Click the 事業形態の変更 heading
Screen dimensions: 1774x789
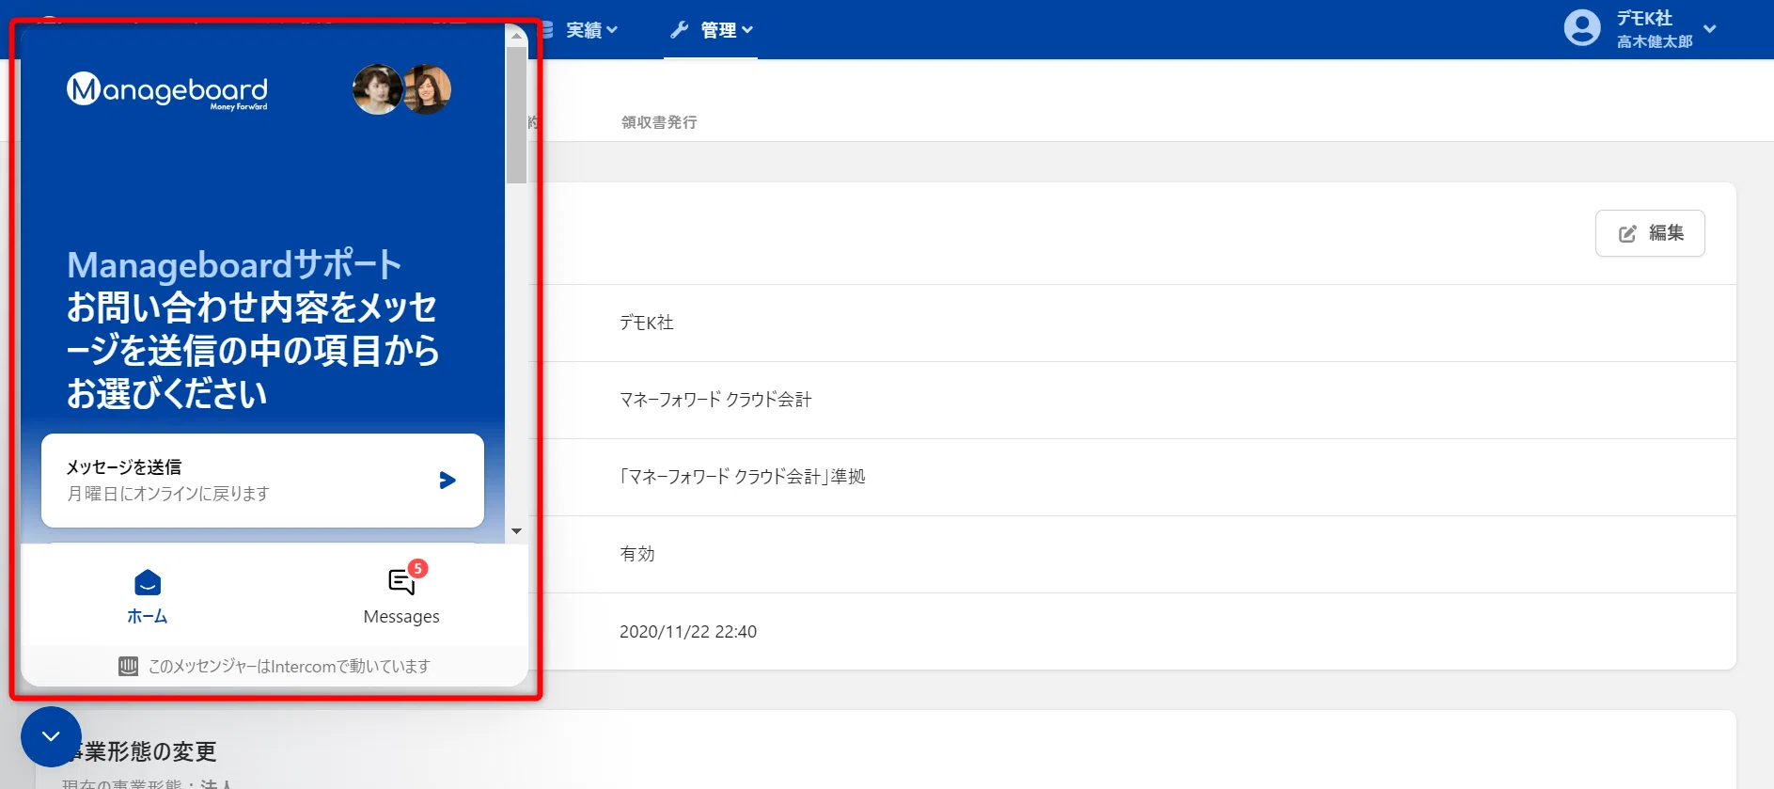click(x=141, y=751)
